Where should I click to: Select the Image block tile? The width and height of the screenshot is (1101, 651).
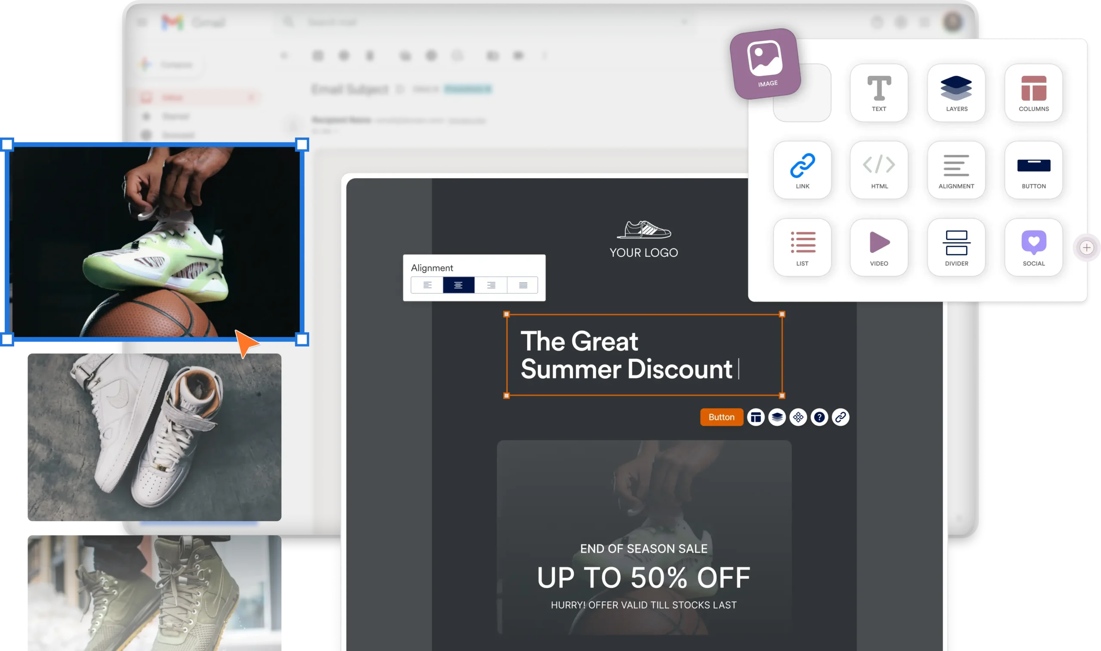765,64
